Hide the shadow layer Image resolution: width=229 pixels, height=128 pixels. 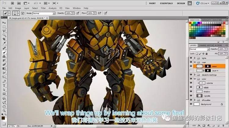click(191, 92)
